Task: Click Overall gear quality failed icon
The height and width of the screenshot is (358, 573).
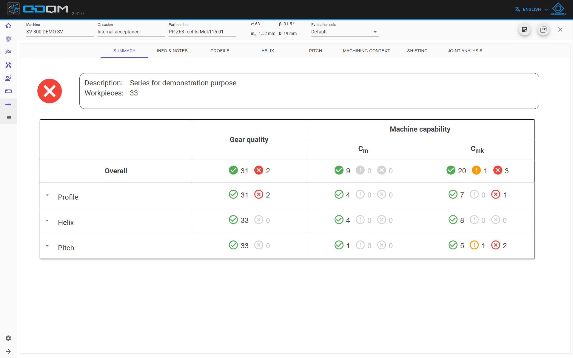Action: [x=259, y=170]
